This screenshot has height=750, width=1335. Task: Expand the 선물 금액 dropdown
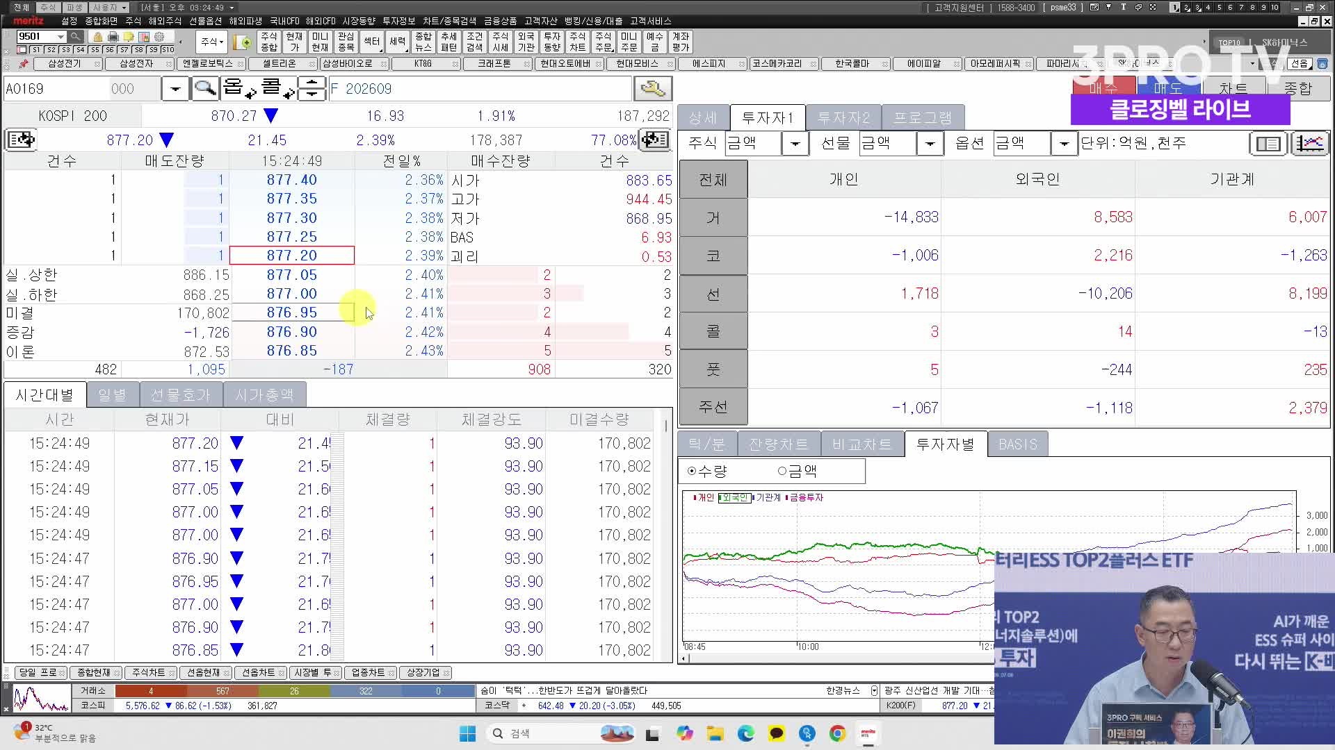(x=930, y=144)
